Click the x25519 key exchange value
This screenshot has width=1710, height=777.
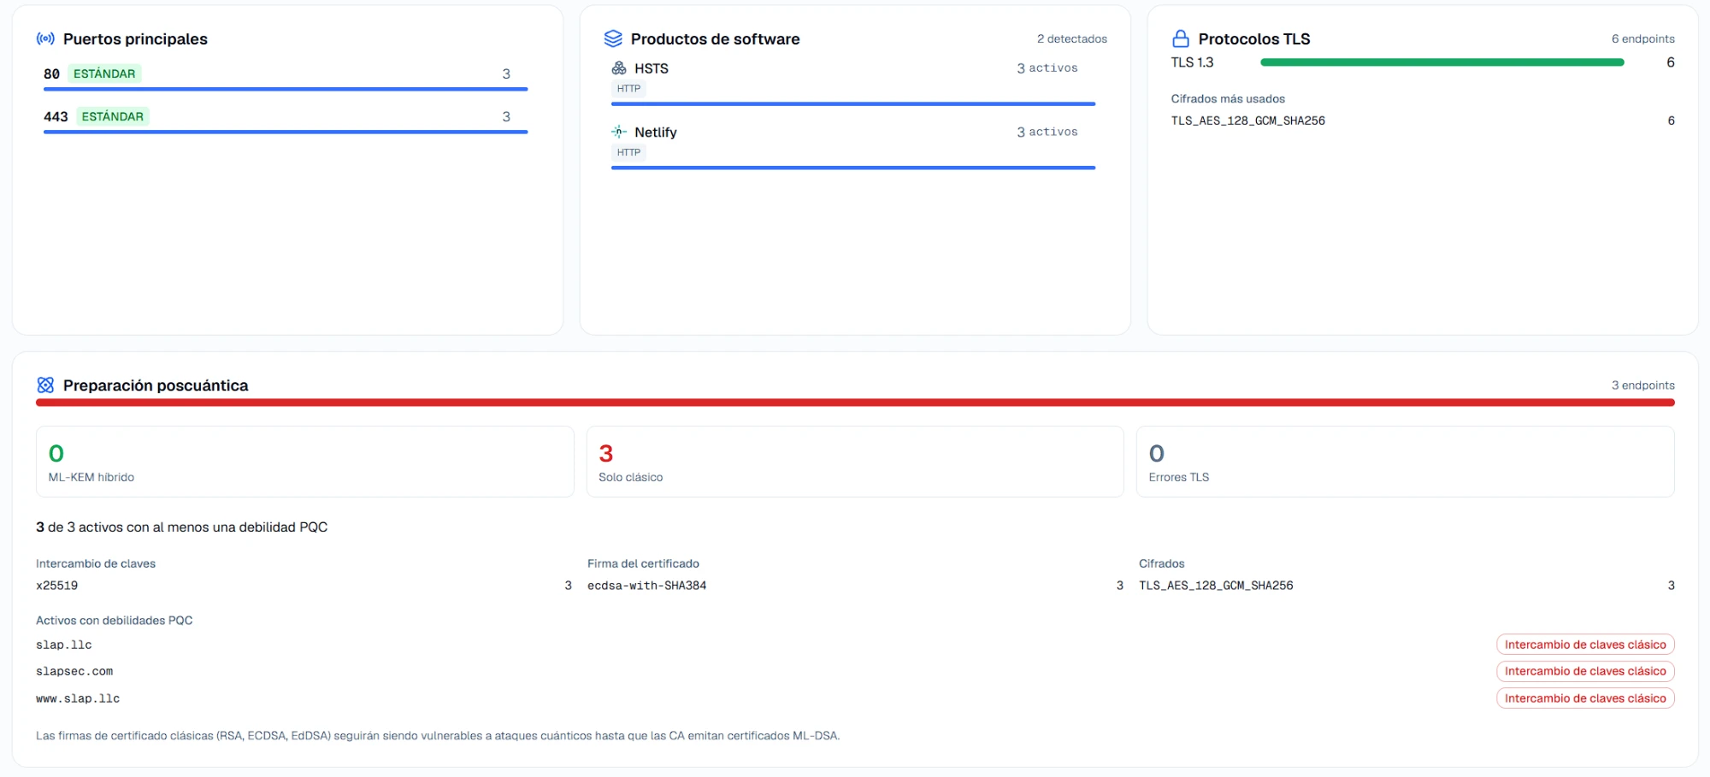(x=57, y=586)
